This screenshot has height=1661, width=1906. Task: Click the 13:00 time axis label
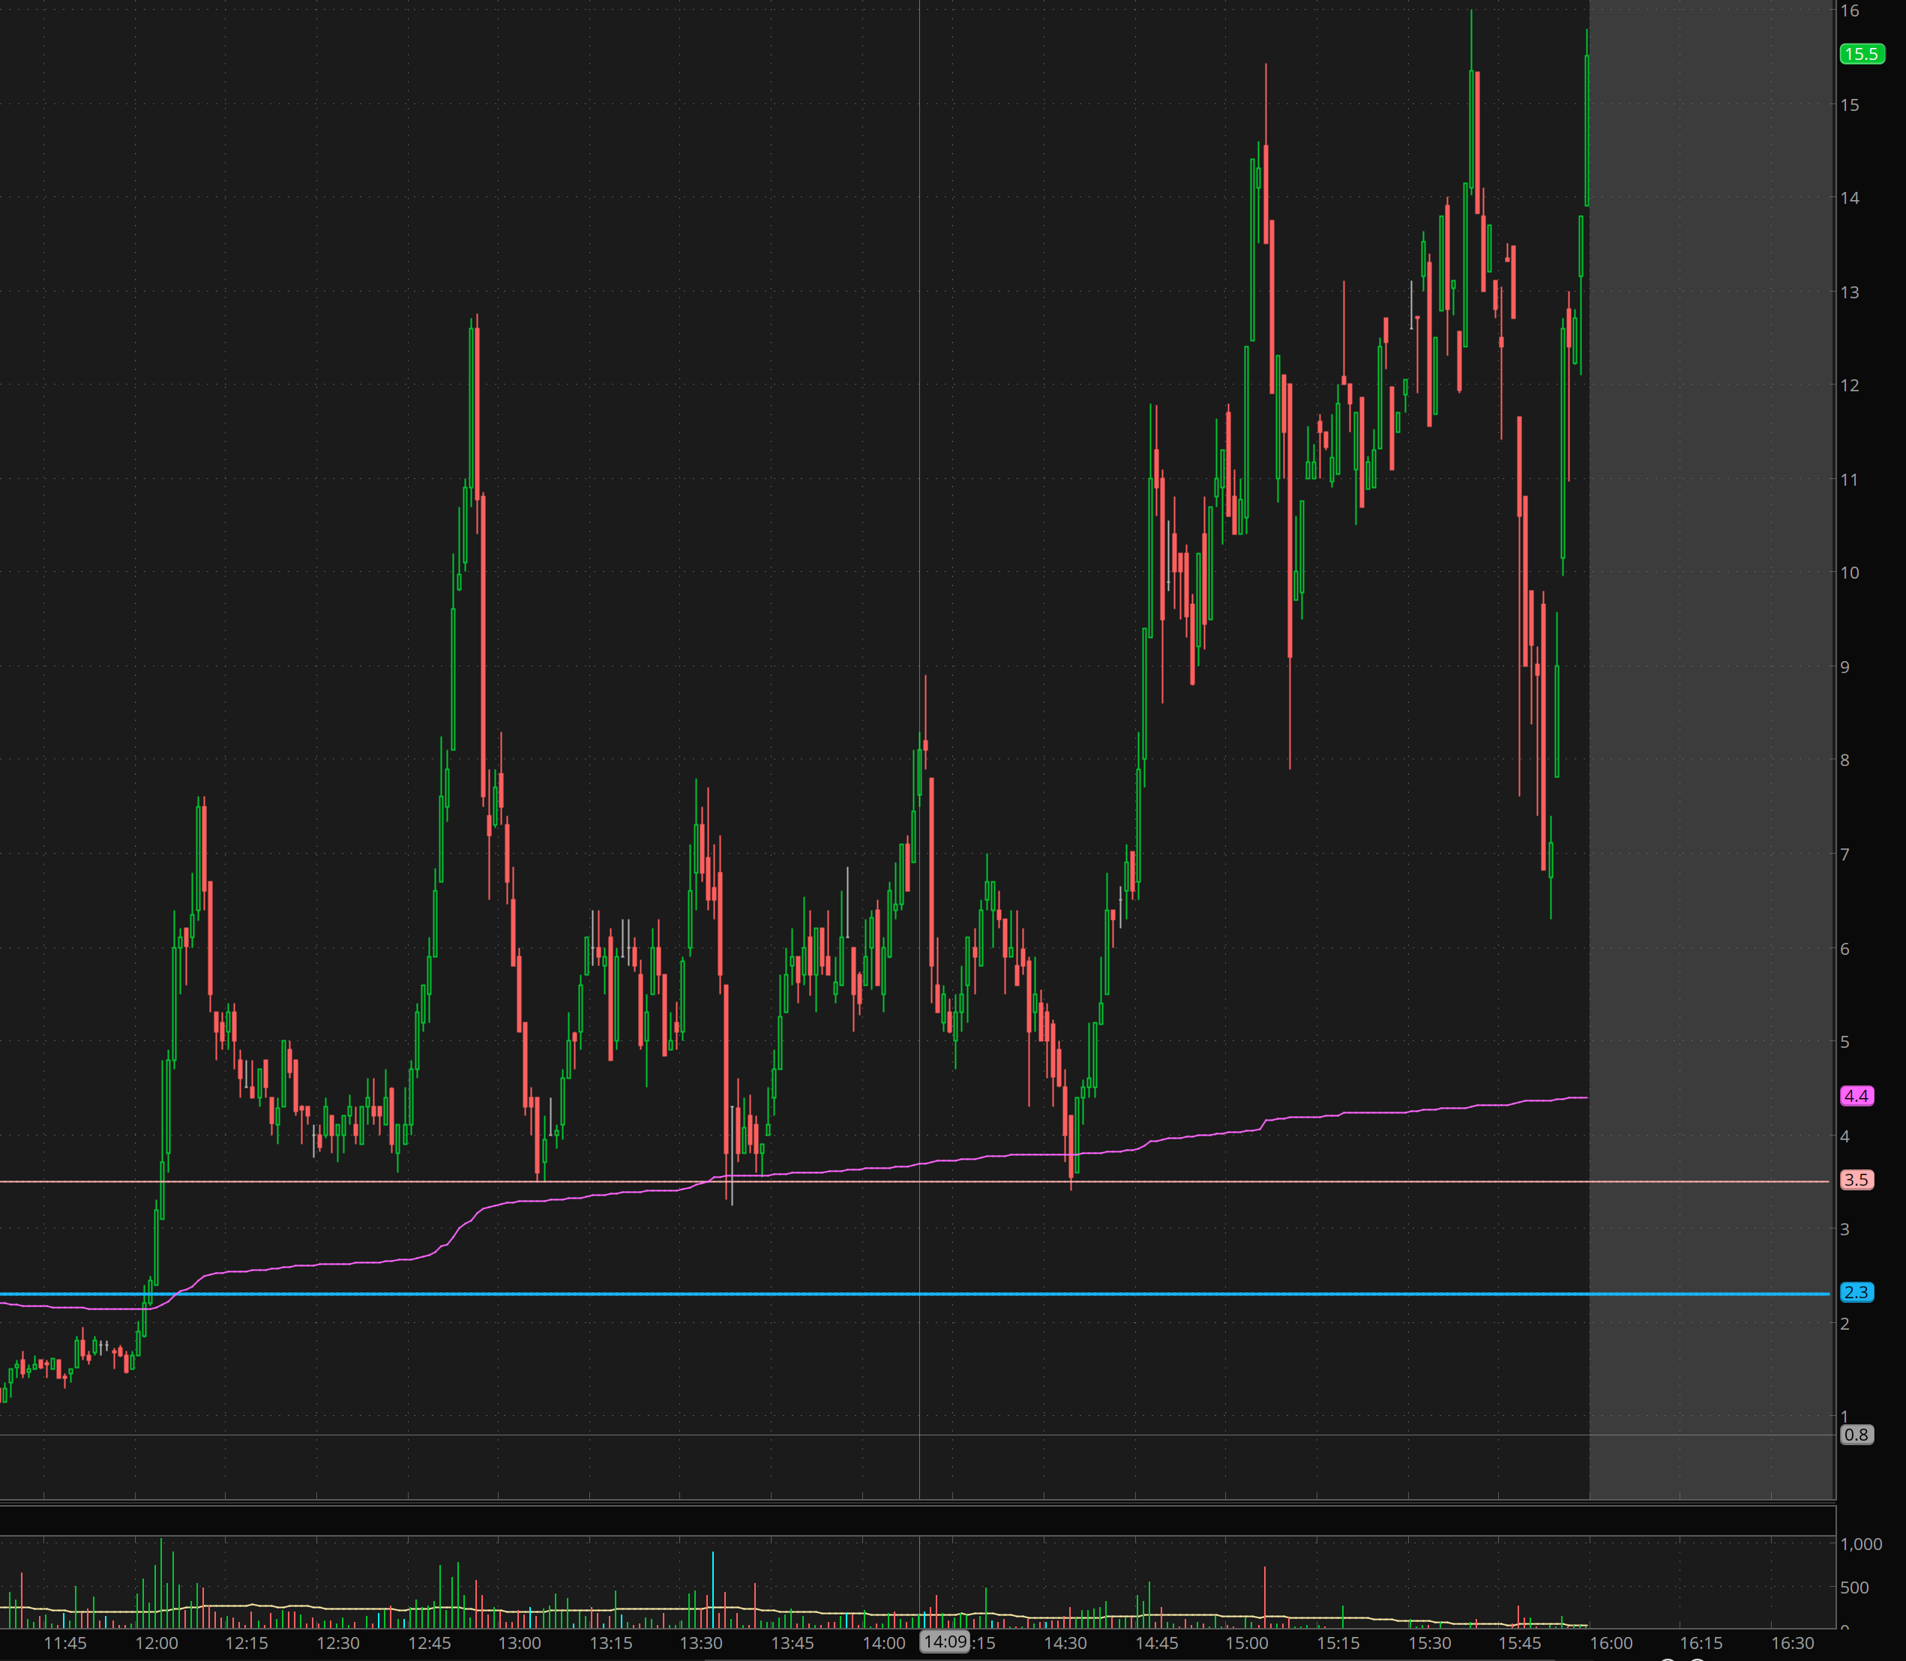519,1644
